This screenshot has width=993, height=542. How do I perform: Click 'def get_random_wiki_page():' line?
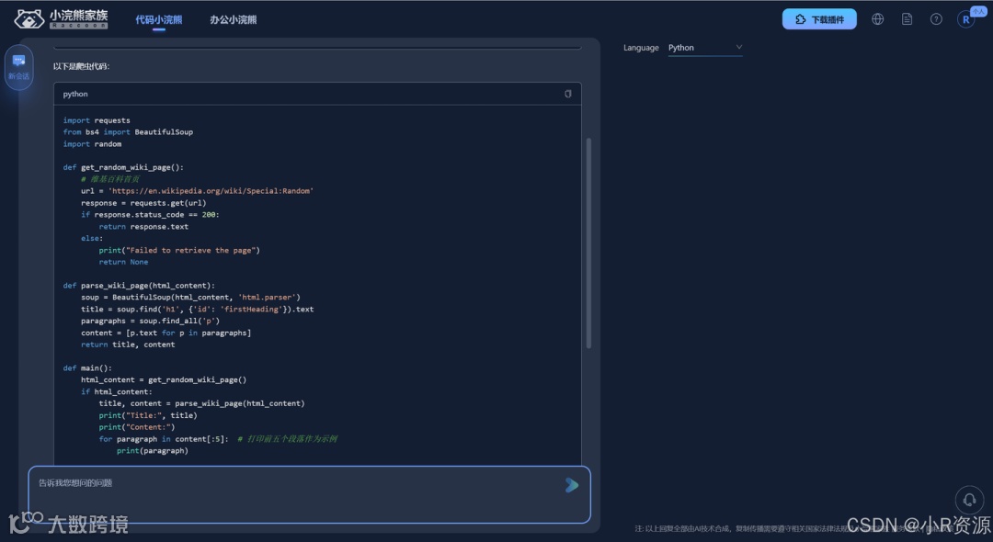[x=123, y=167]
